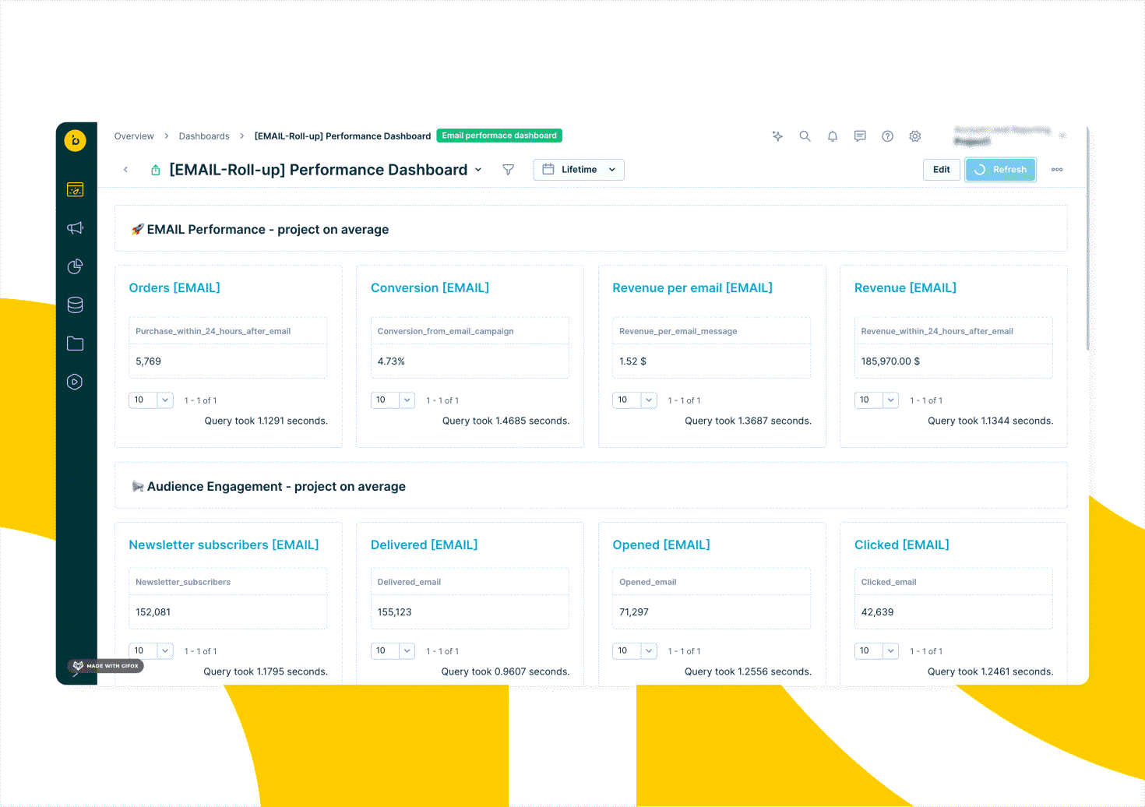Screen dimensions: 1145x807
Task: Click the 4.73% conversion value
Action: (x=391, y=361)
